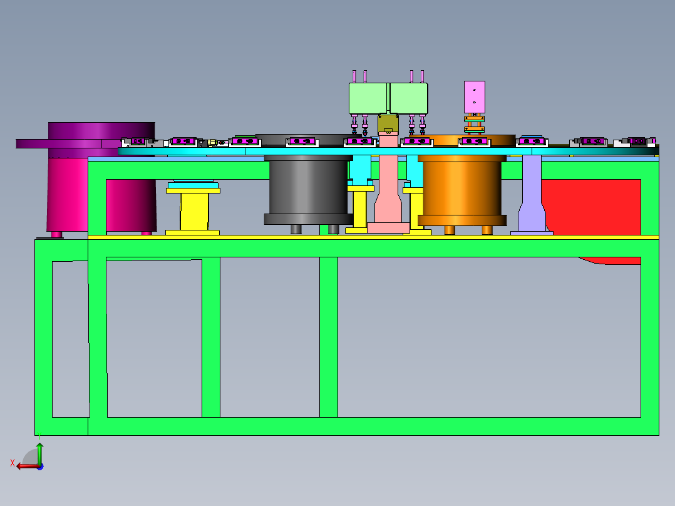
Task: Select the yellow pedestal on the left
Action: 193,212
